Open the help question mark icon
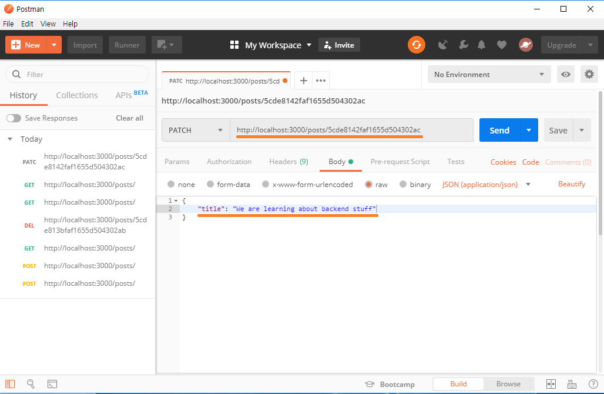The height and width of the screenshot is (394, 604). [x=593, y=384]
